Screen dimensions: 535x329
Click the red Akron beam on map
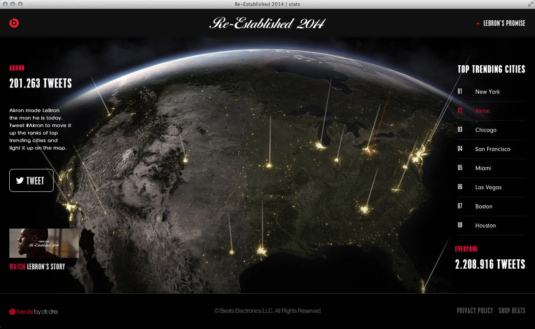380,122
